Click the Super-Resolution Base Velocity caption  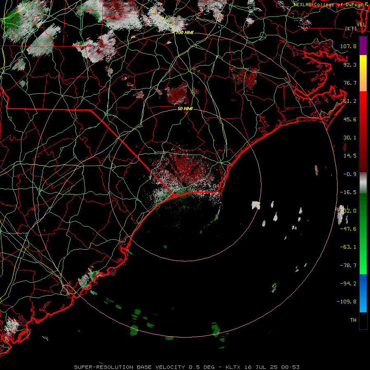(130, 367)
